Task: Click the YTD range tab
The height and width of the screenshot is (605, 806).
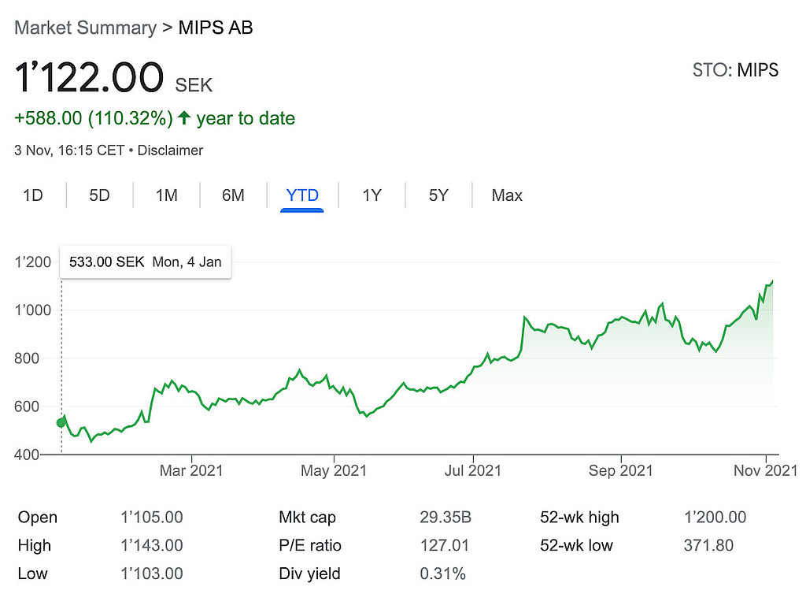Action: click(302, 195)
